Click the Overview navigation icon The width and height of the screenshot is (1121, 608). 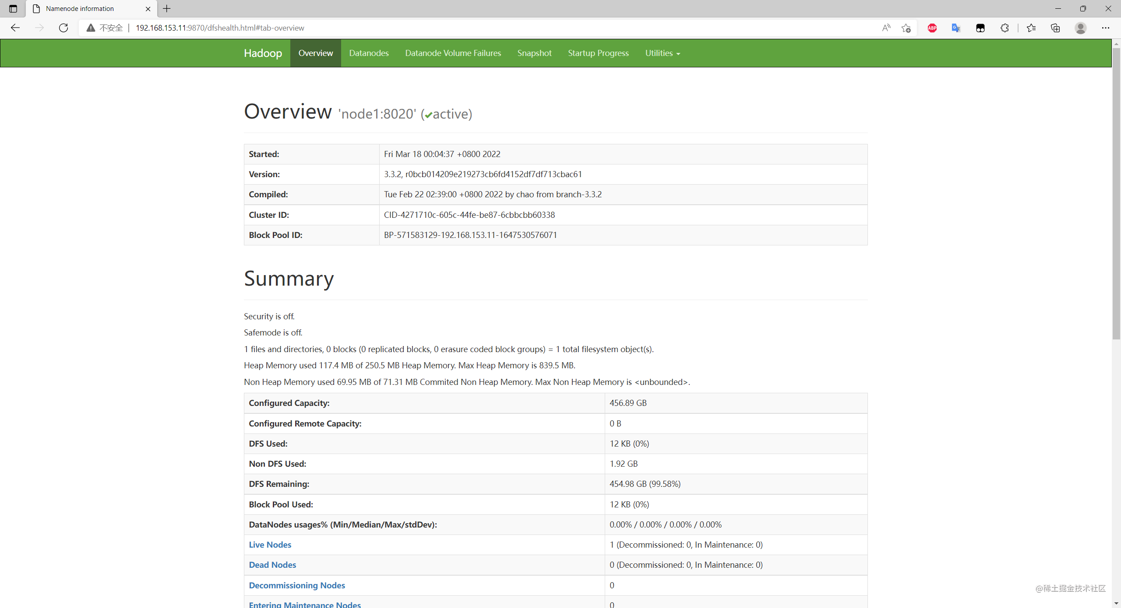[x=315, y=52]
